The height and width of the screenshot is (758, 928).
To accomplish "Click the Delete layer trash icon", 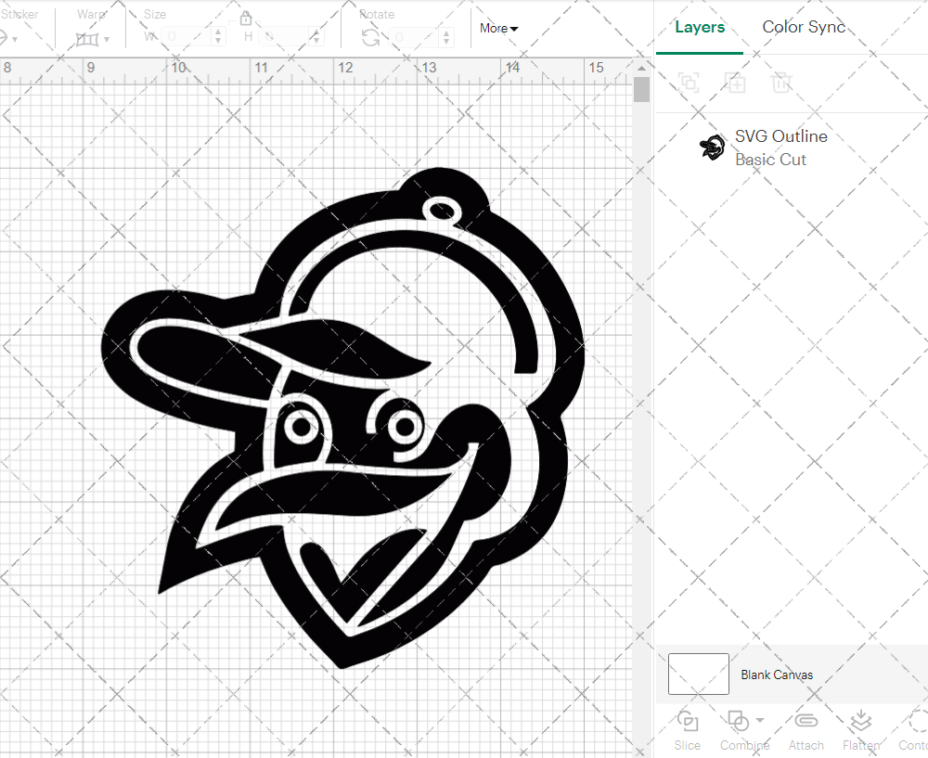I will pos(781,83).
